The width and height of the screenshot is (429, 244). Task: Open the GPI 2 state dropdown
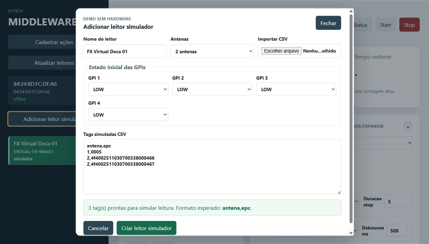click(212, 89)
